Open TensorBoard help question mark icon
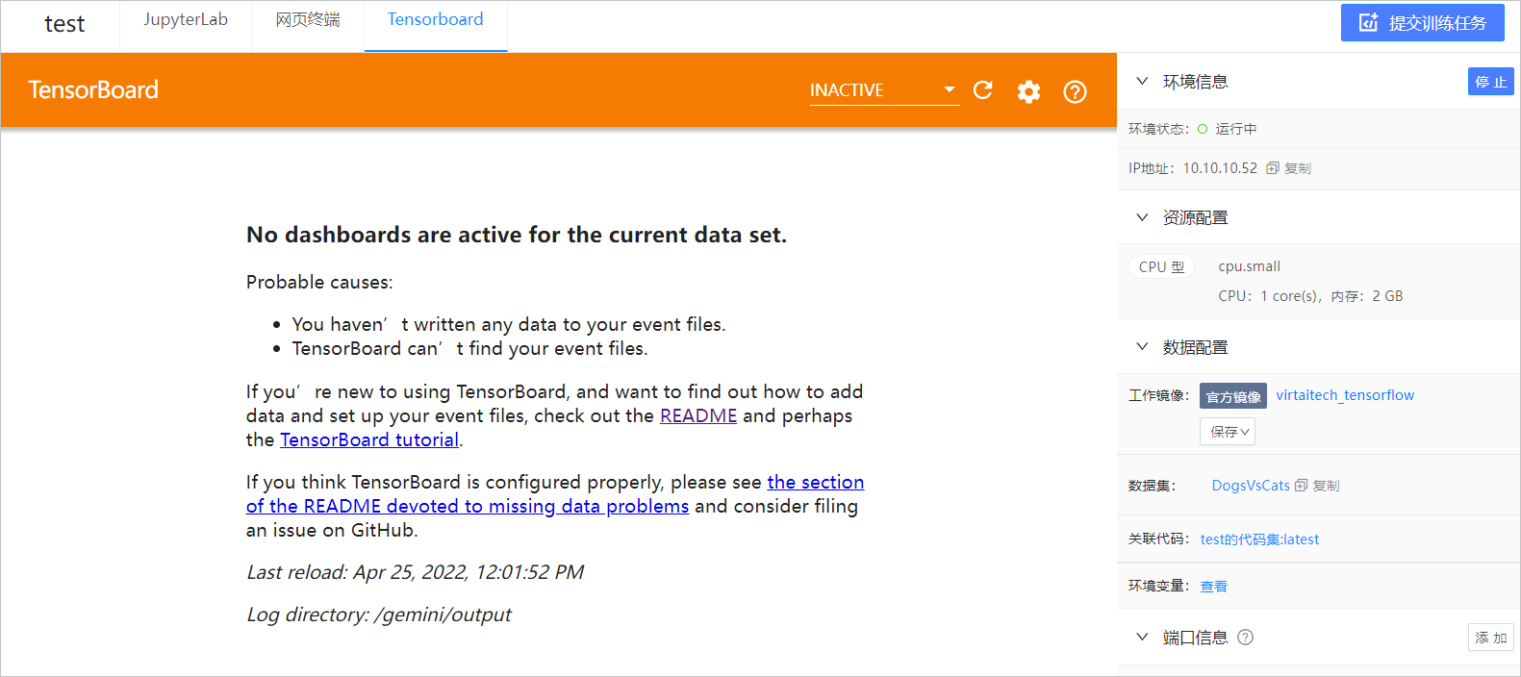Image resolution: width=1521 pixels, height=677 pixels. [1075, 91]
